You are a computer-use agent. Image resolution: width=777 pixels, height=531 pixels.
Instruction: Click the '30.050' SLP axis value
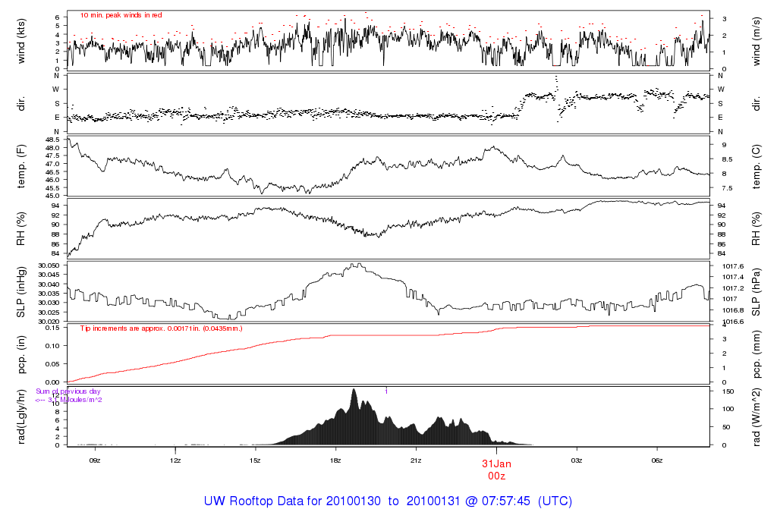tap(49, 265)
